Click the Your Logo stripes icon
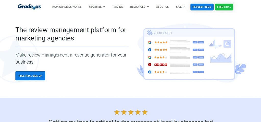The image size is (261, 122). point(150,33)
